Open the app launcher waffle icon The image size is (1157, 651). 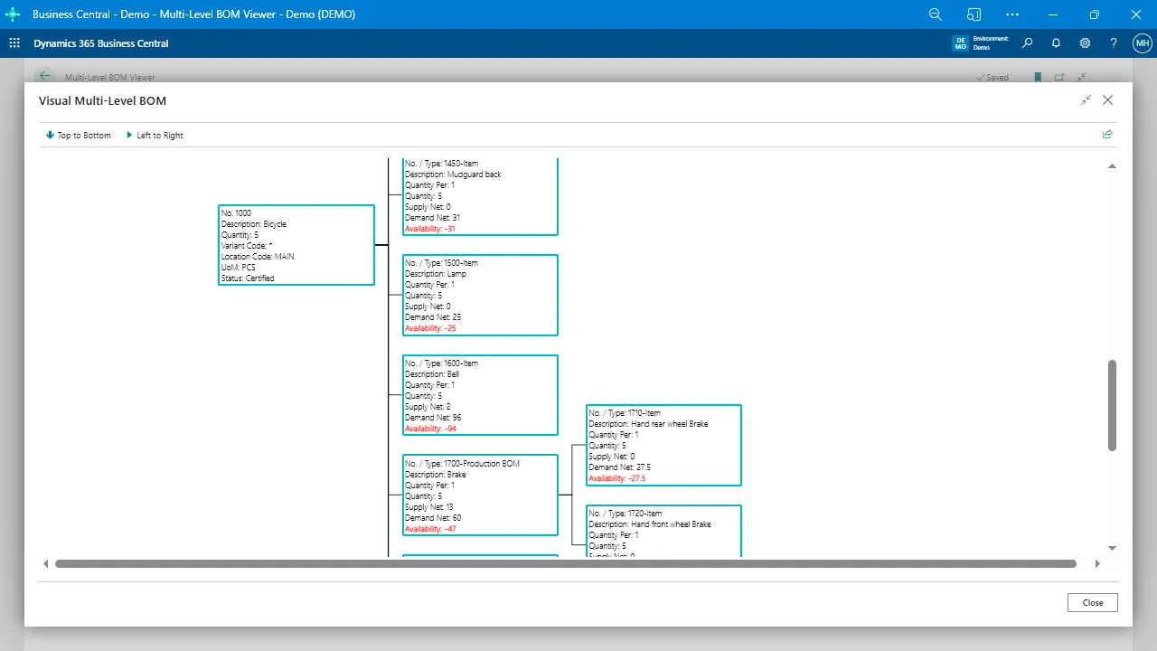coord(14,43)
